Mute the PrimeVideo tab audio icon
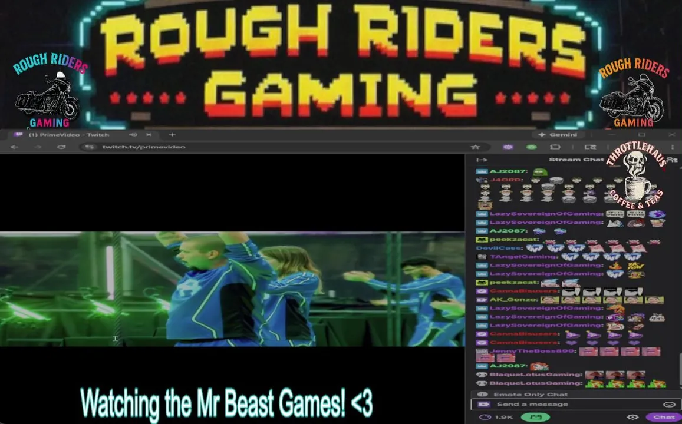Image resolution: width=682 pixels, height=424 pixels. click(133, 135)
